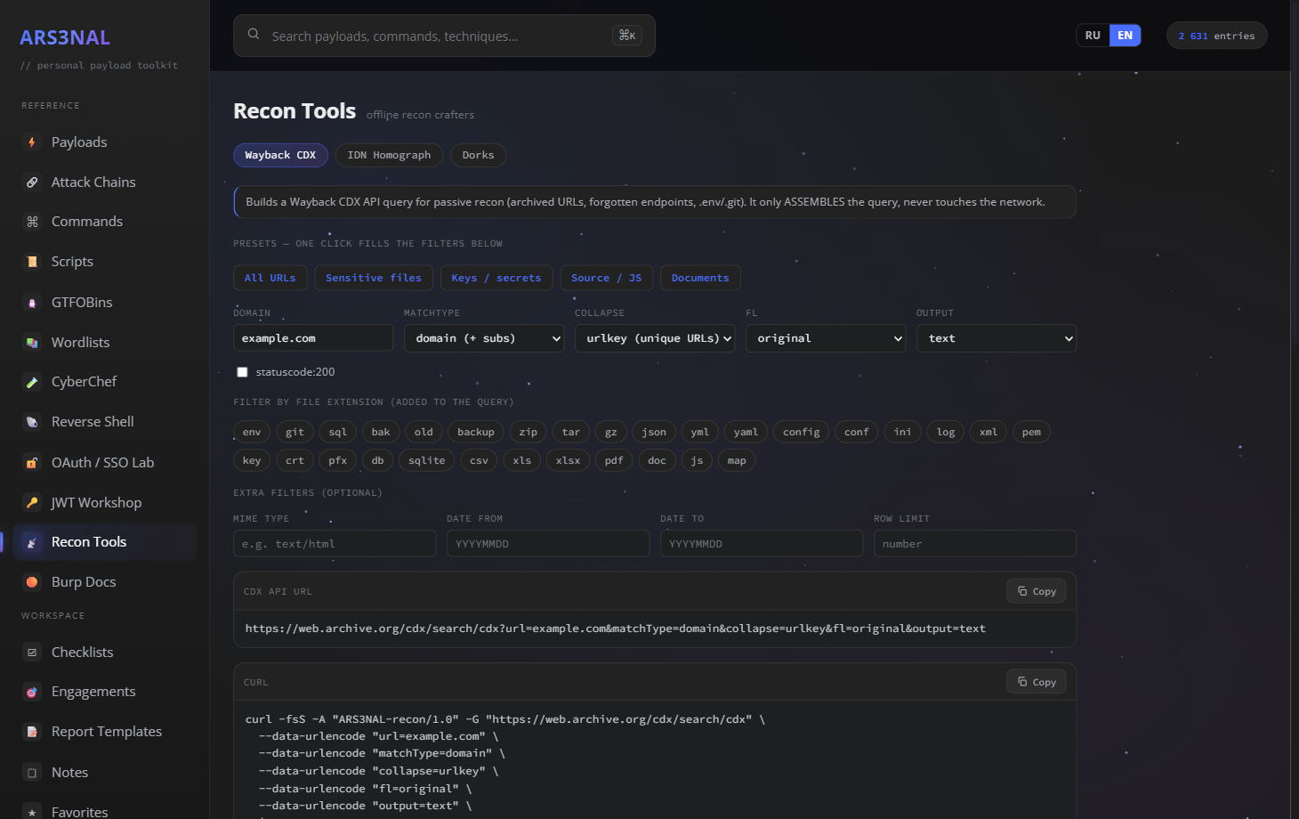1299x819 pixels.
Task: Apply the Sensitive files preset
Action: (x=374, y=278)
